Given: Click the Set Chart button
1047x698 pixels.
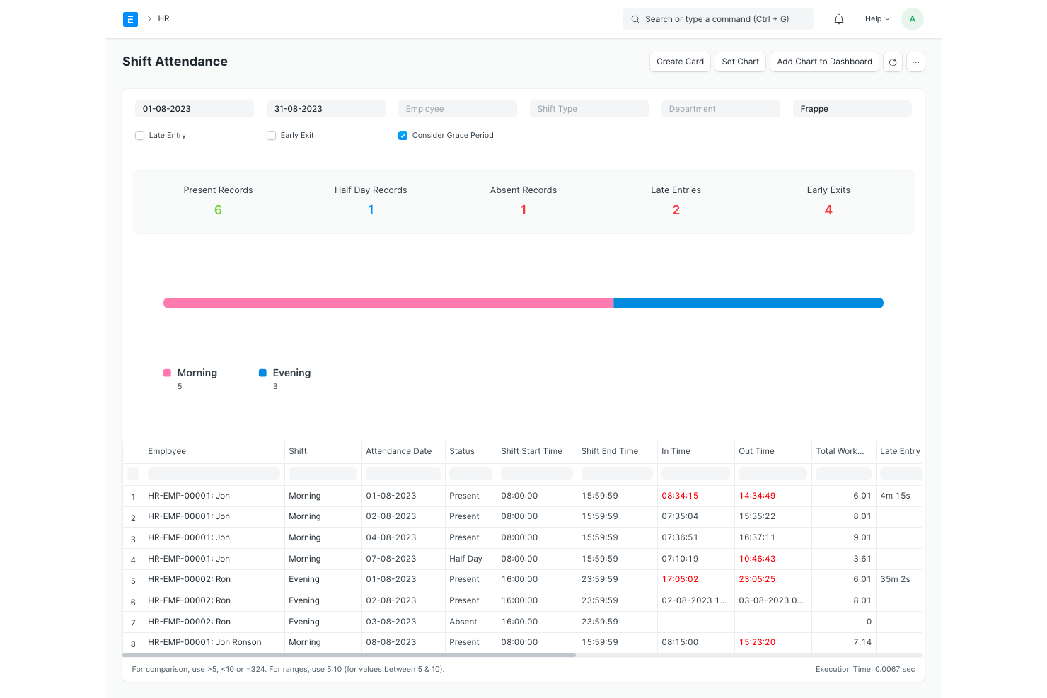Looking at the screenshot, I should coord(740,62).
